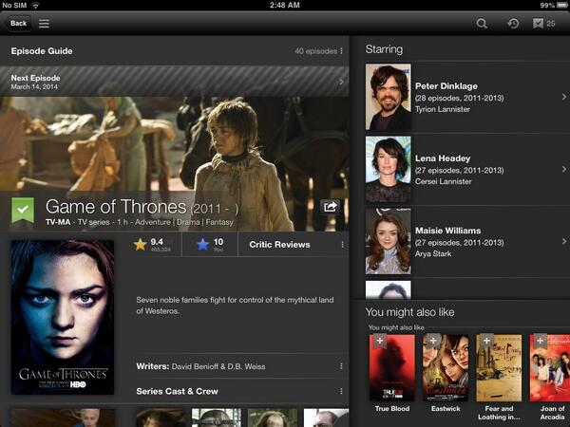The image size is (570, 427).
Task: Open the Joan of Arcadia poster
Action: pyautogui.click(x=550, y=368)
